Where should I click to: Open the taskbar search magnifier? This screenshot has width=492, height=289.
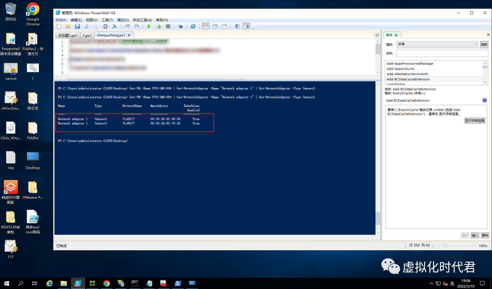20,284
